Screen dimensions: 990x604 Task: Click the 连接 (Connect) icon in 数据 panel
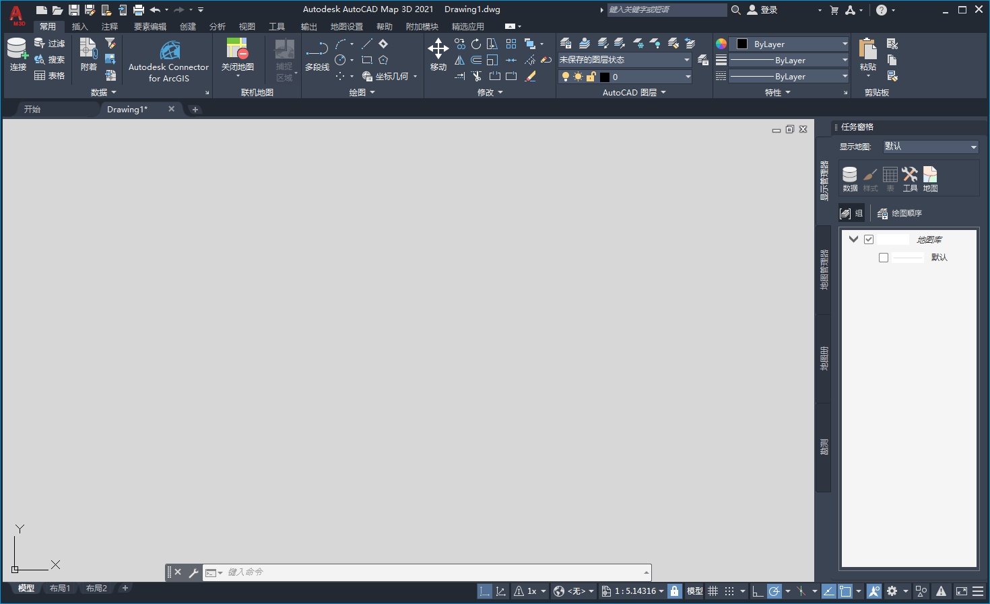coord(17,48)
